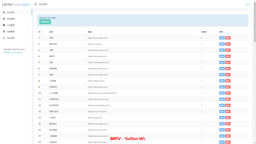The width and height of the screenshot is (256, 144).
Task: Click the scrollbar up arrow
Action: click(x=255, y=1)
